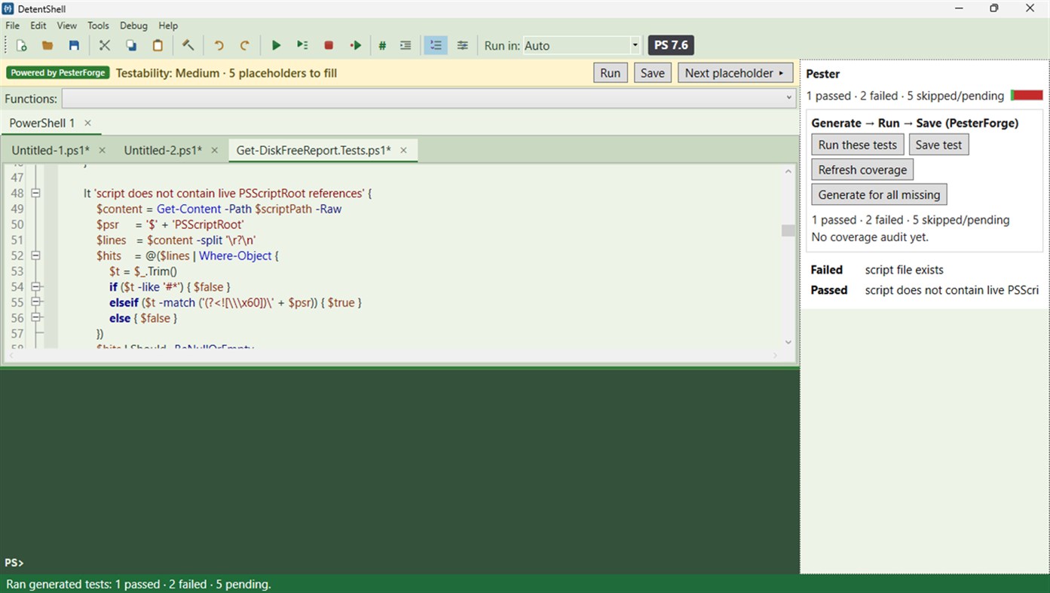Screen dimensions: 1050x593
Task: Indent the code with the indent icon
Action: coord(406,45)
